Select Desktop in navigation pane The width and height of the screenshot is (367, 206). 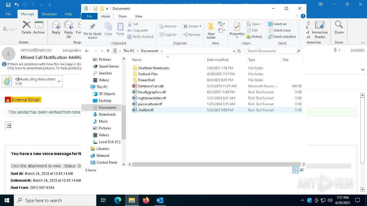coord(105,101)
